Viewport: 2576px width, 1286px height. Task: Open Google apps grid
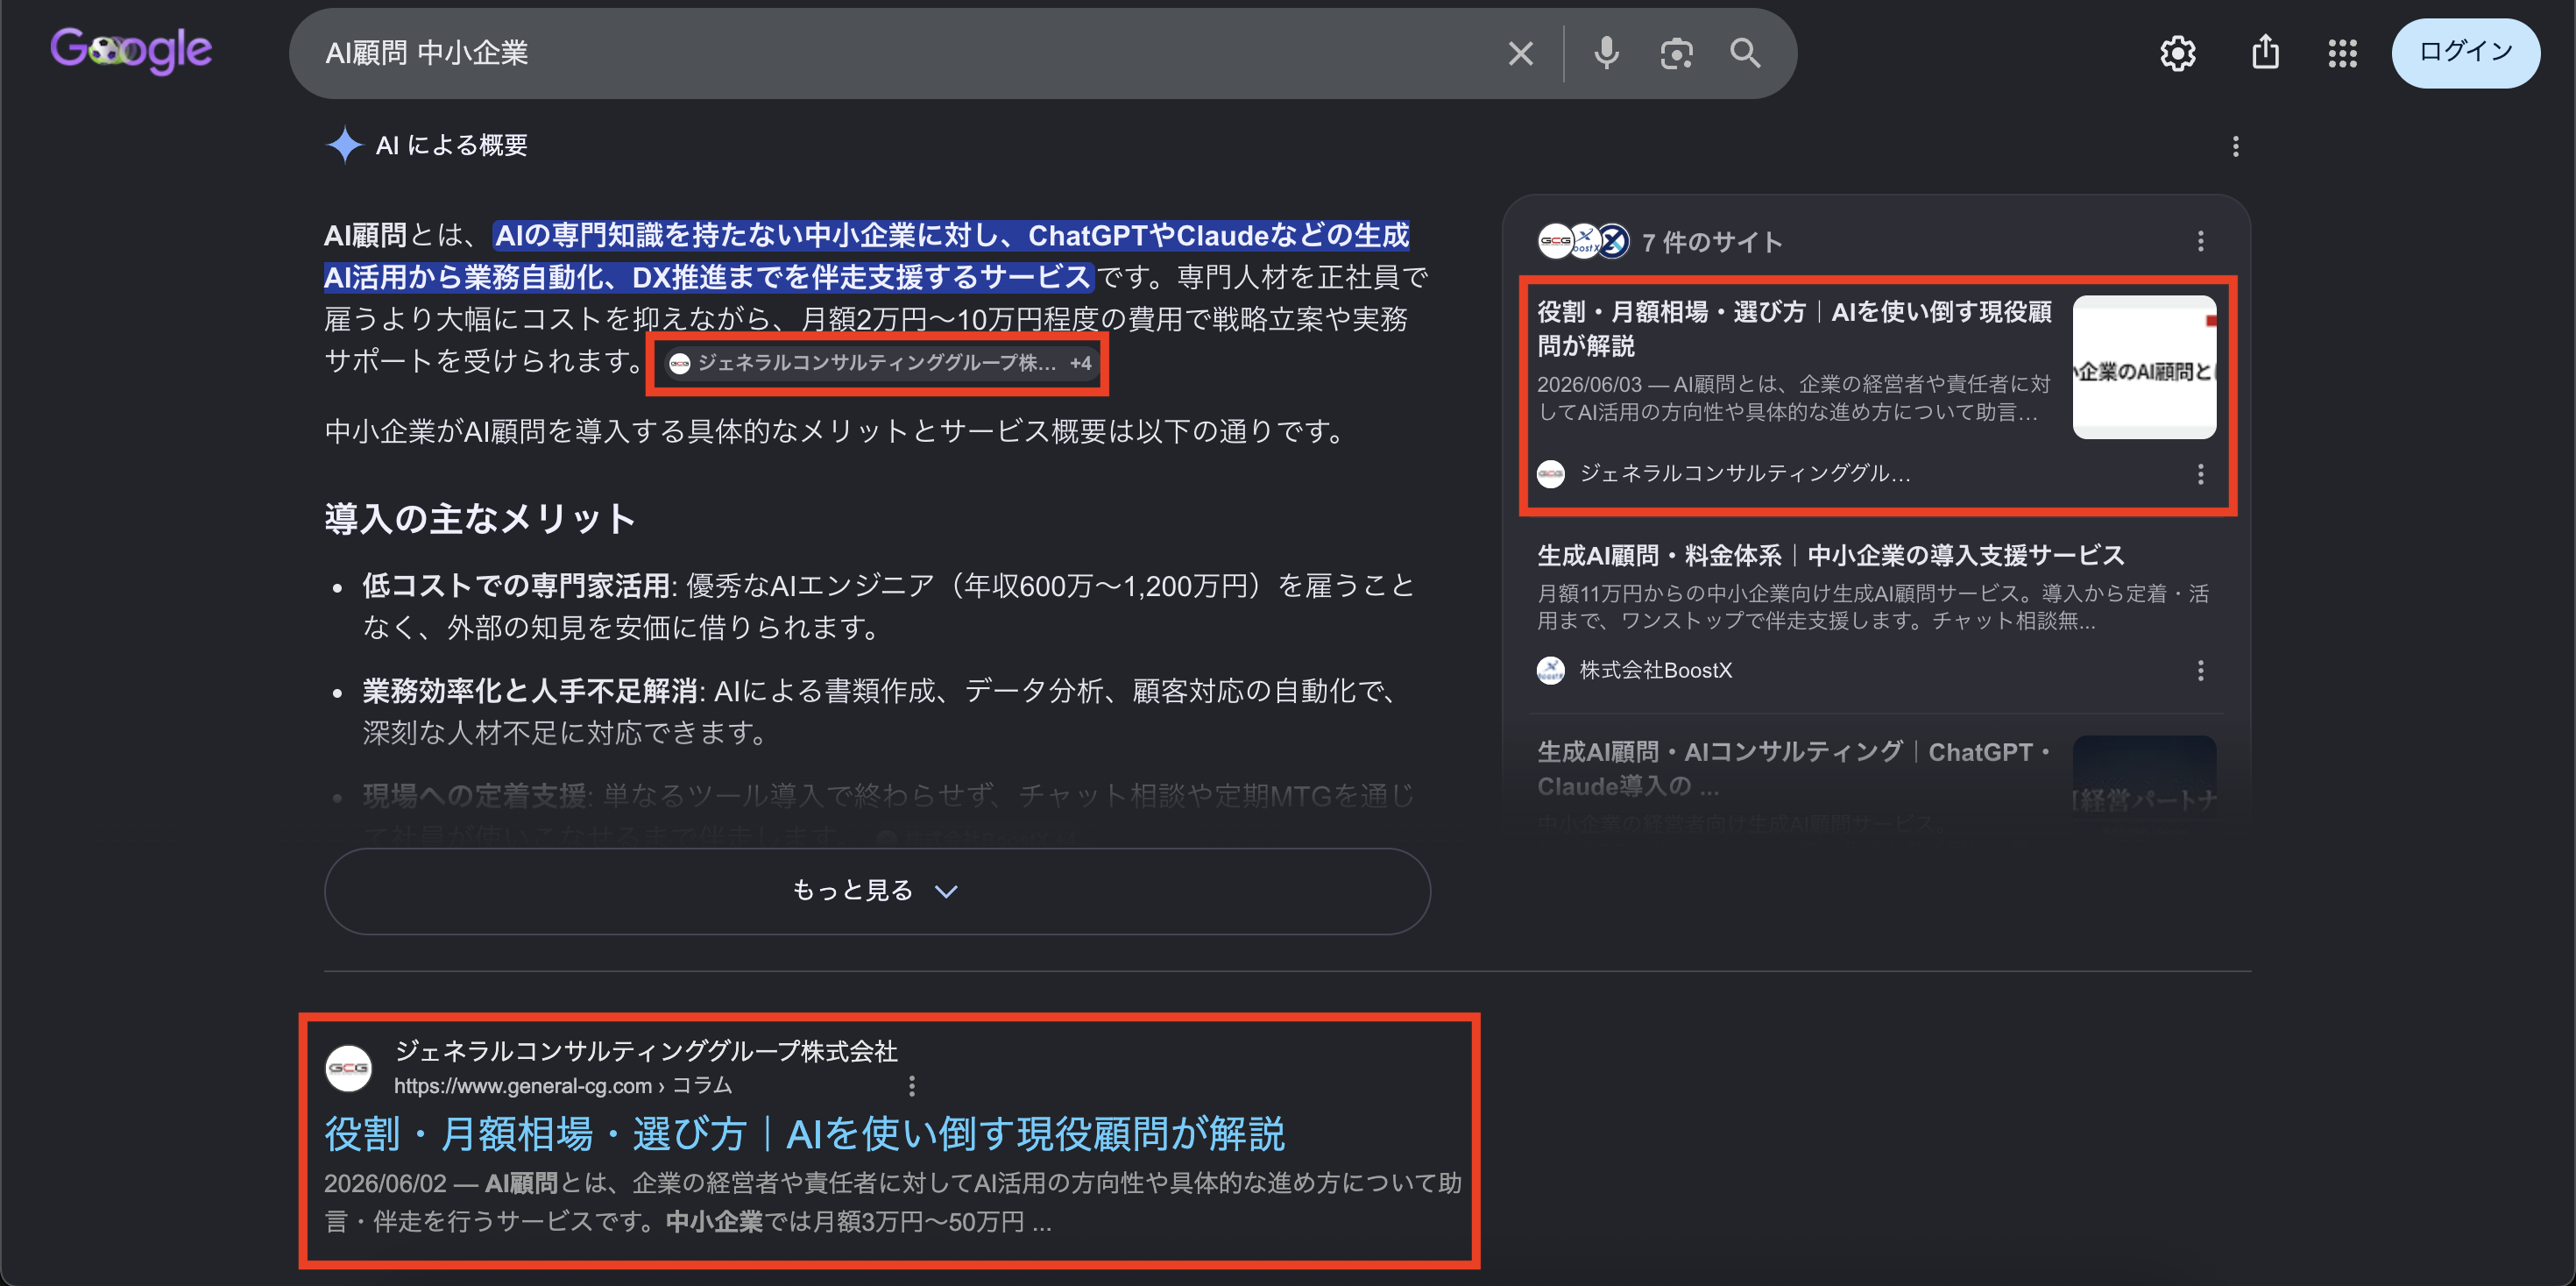pos(2342,54)
